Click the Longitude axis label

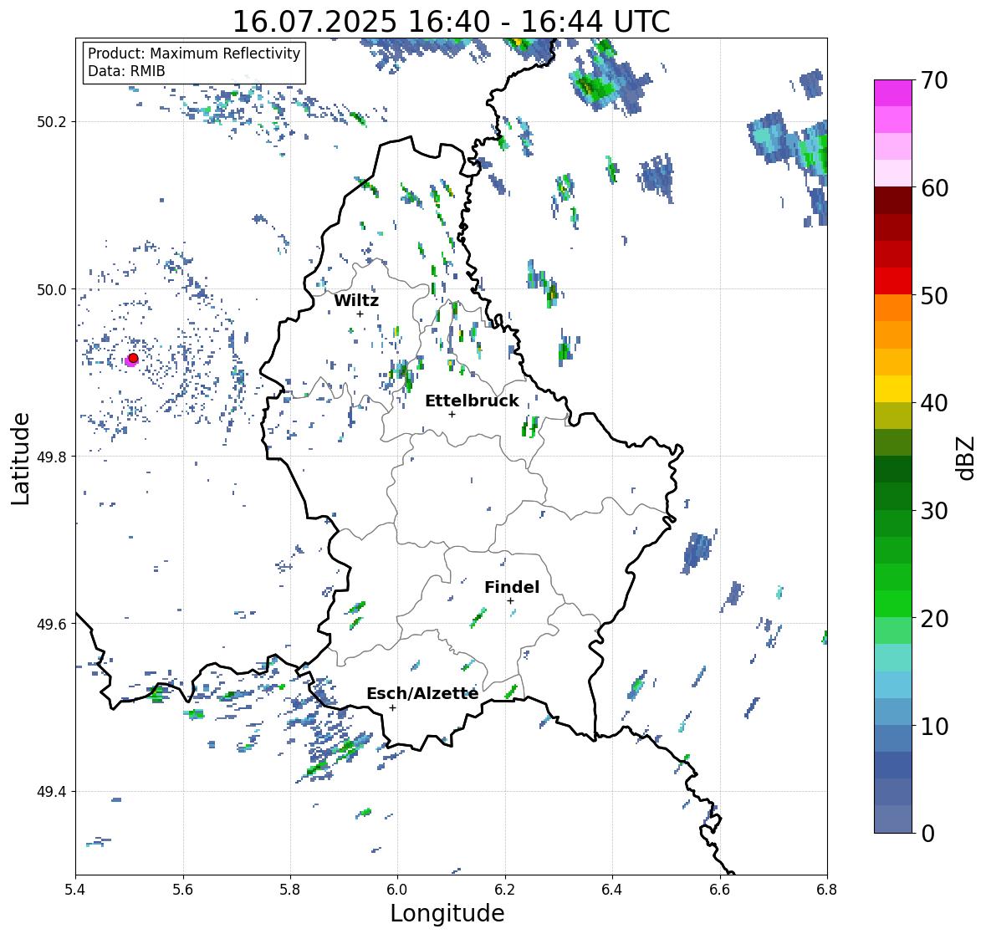point(447,913)
